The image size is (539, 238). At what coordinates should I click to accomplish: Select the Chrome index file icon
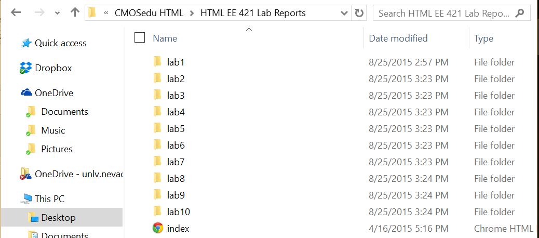158,228
